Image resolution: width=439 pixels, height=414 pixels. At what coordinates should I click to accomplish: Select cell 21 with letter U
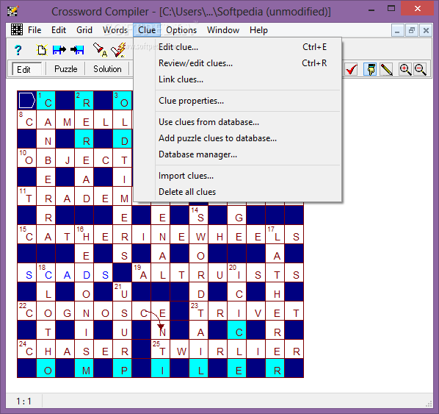click(123, 291)
